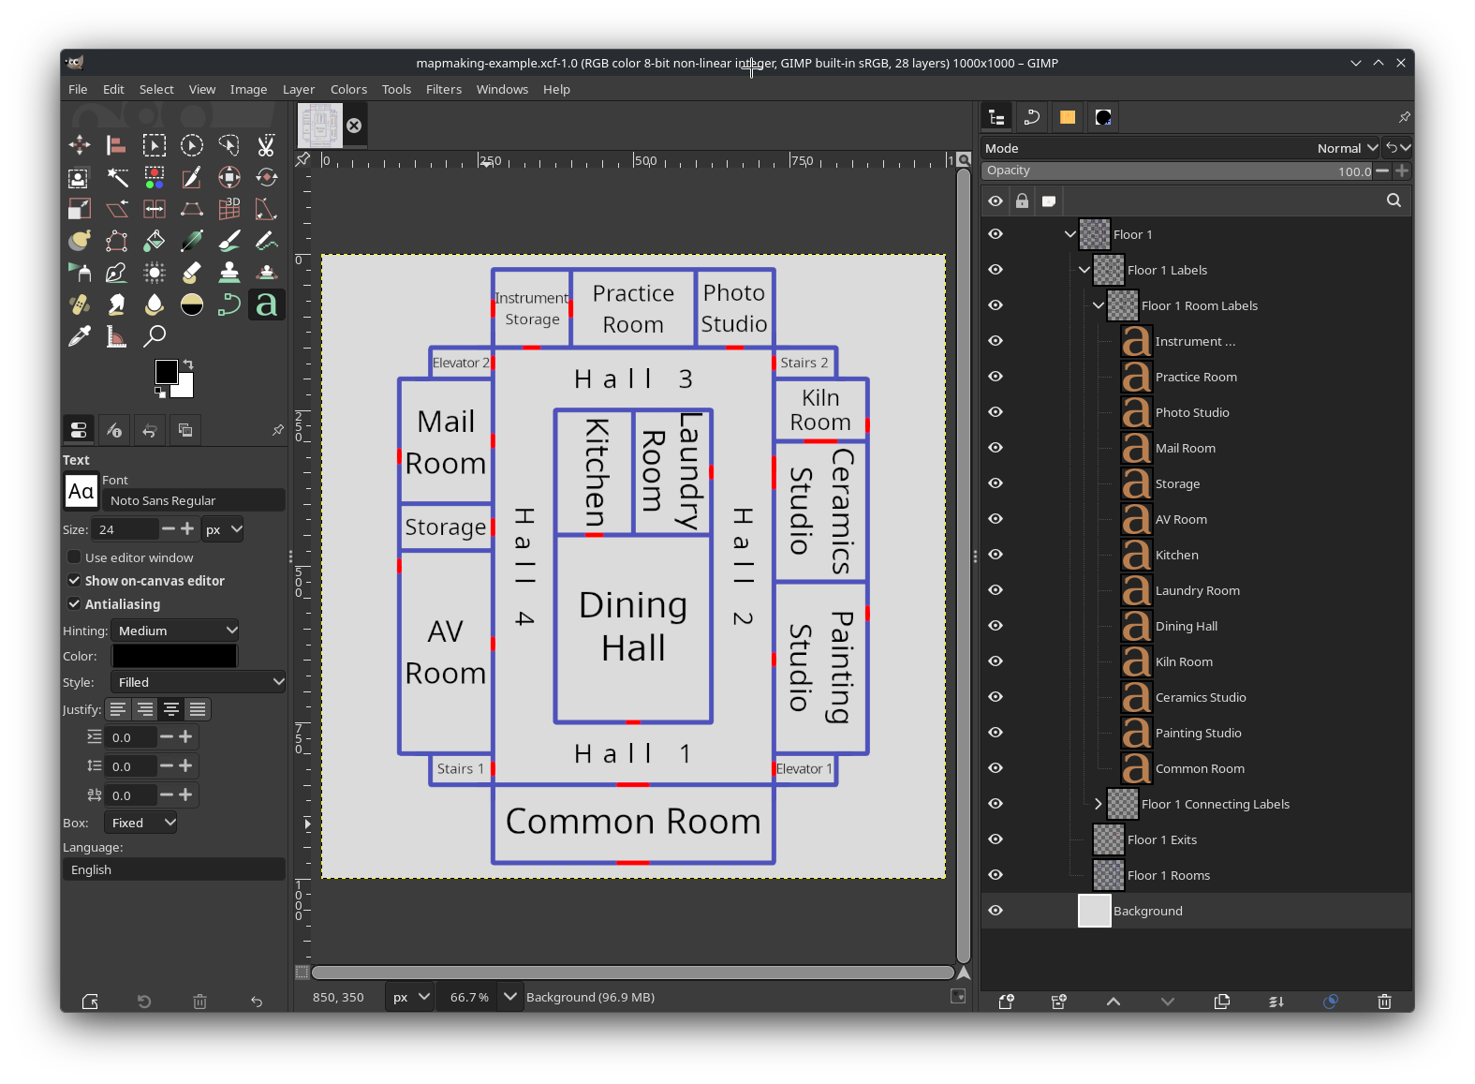
Task: Select the Measure tool
Action: [x=117, y=335]
